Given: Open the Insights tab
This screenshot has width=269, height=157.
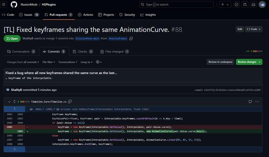Looking at the screenshot, I should click(x=148, y=15).
